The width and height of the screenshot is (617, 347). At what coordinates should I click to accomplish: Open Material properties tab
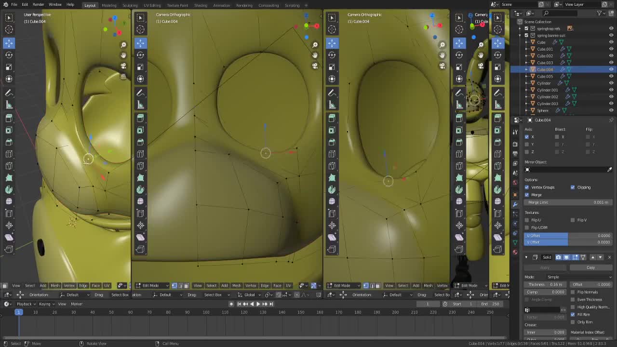coord(515,252)
